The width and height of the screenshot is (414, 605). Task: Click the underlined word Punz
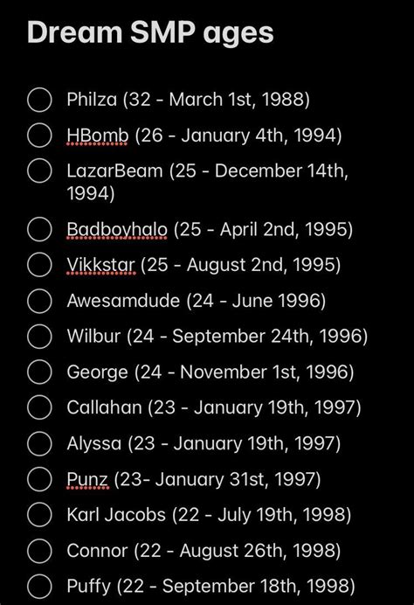(87, 480)
